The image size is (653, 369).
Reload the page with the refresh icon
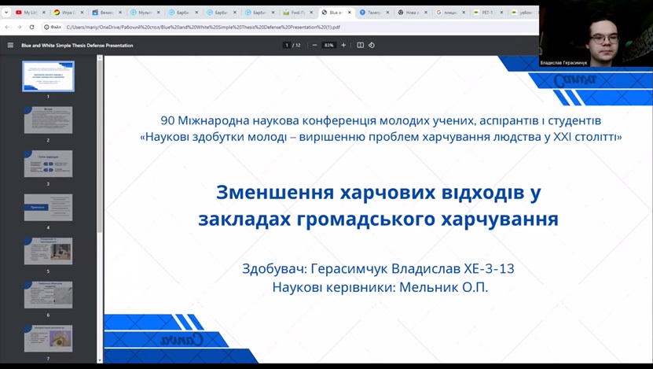(x=31, y=27)
